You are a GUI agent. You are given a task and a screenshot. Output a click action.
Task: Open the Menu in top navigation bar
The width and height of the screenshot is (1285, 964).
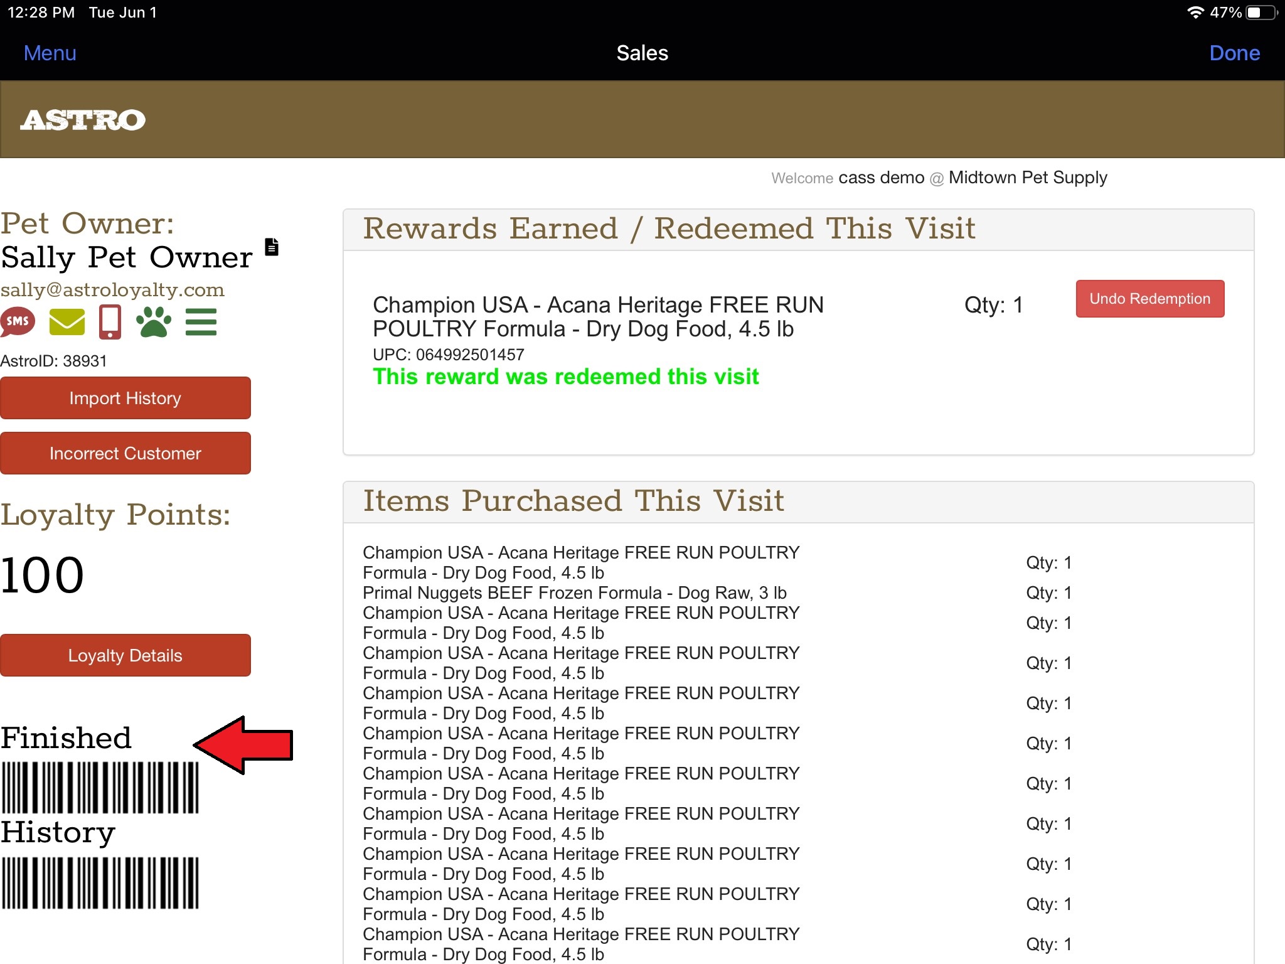(50, 53)
